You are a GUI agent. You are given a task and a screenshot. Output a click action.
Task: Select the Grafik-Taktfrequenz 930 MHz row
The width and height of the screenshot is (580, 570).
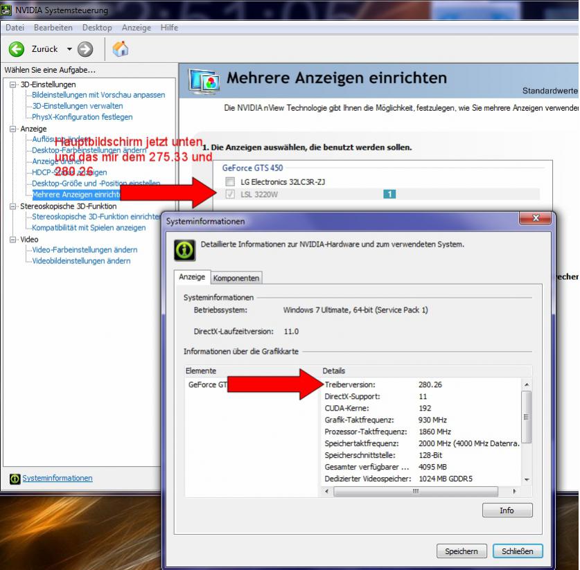coord(422,420)
